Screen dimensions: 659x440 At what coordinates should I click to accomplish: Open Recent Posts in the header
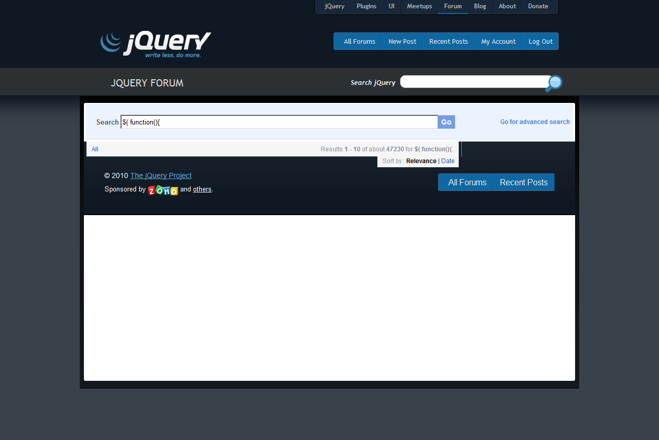448,41
